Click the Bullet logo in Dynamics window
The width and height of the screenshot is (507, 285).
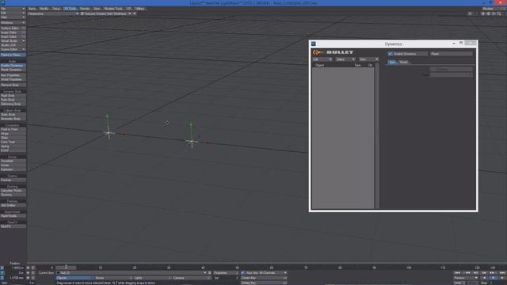point(333,52)
